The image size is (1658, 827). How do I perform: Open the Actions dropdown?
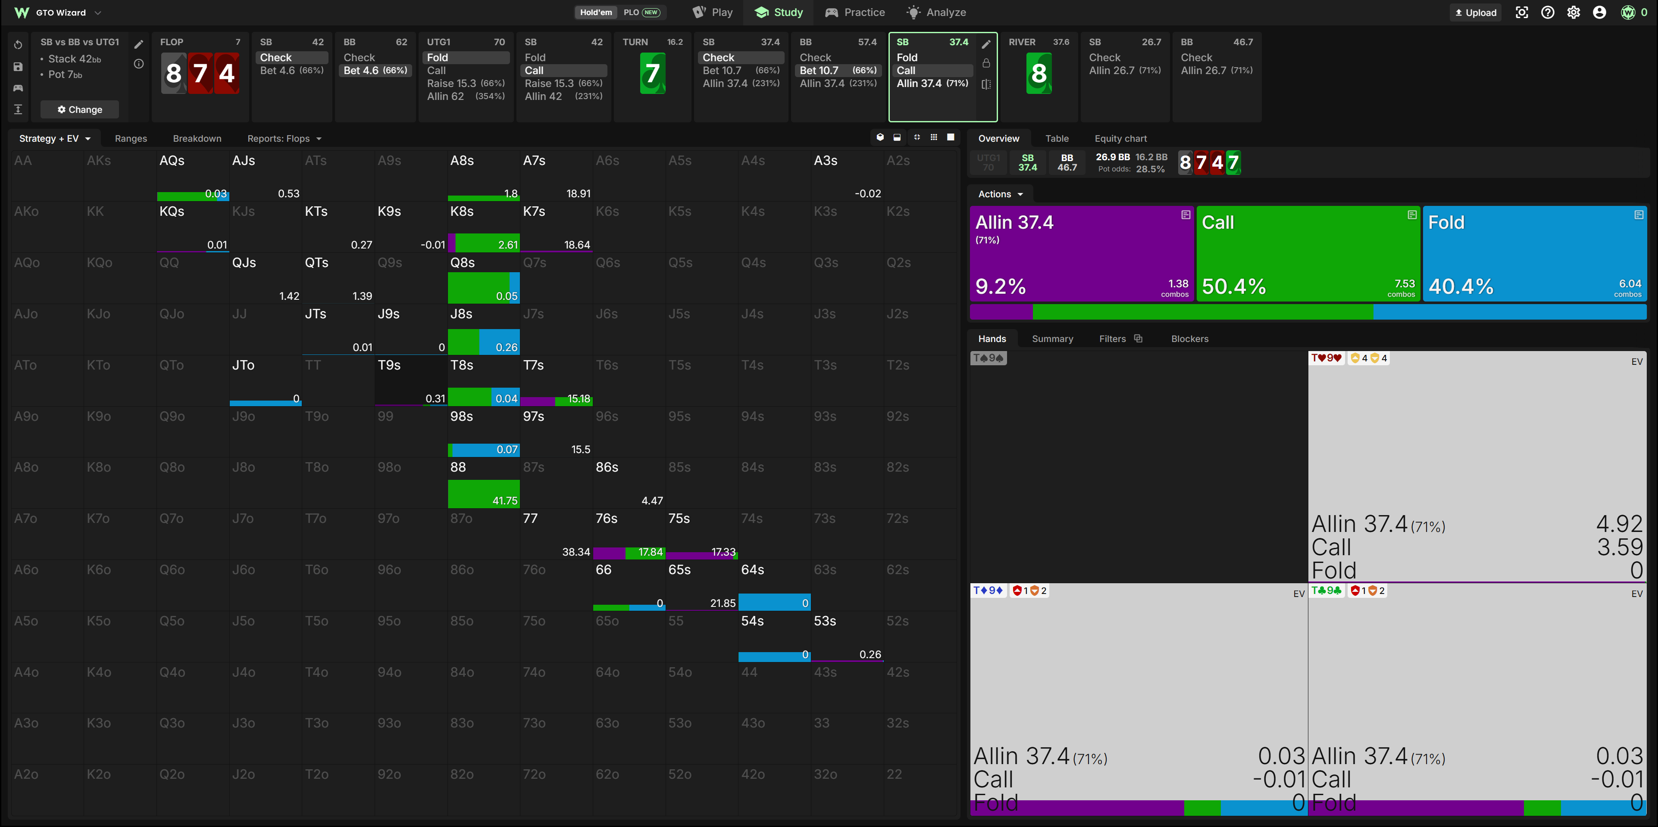point(1000,194)
